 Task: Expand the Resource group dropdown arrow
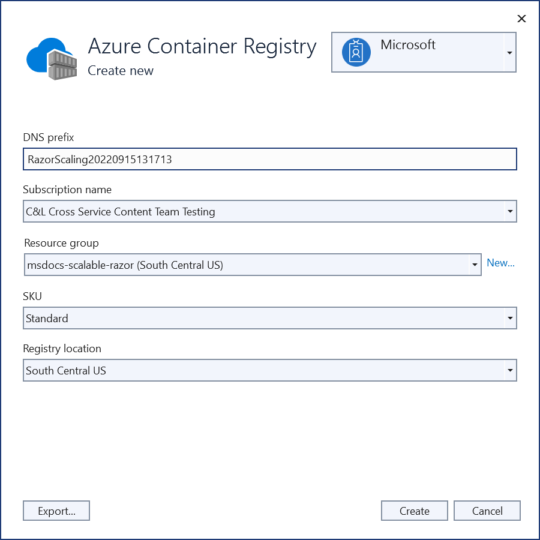click(475, 265)
